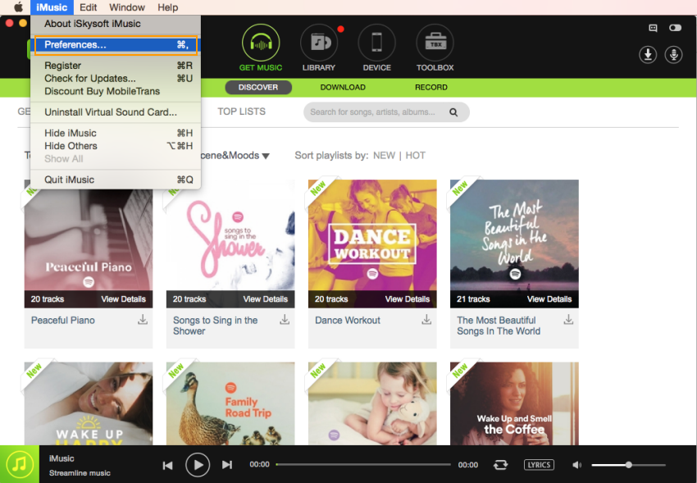The image size is (697, 483).
Task: Show lyrics with the LYRICS button
Action: (x=539, y=465)
